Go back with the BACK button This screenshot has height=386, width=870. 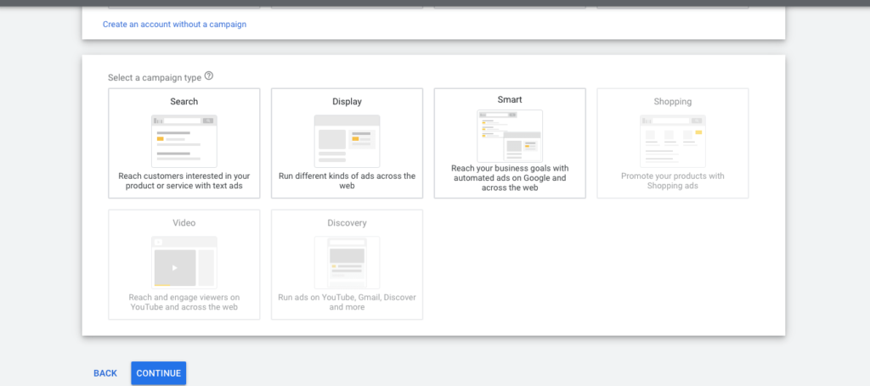click(x=105, y=373)
